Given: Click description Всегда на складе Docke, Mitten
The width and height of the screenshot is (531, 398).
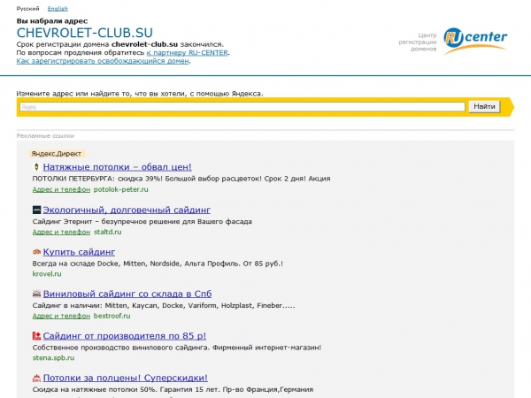Looking at the screenshot, I should pyautogui.click(x=158, y=264).
